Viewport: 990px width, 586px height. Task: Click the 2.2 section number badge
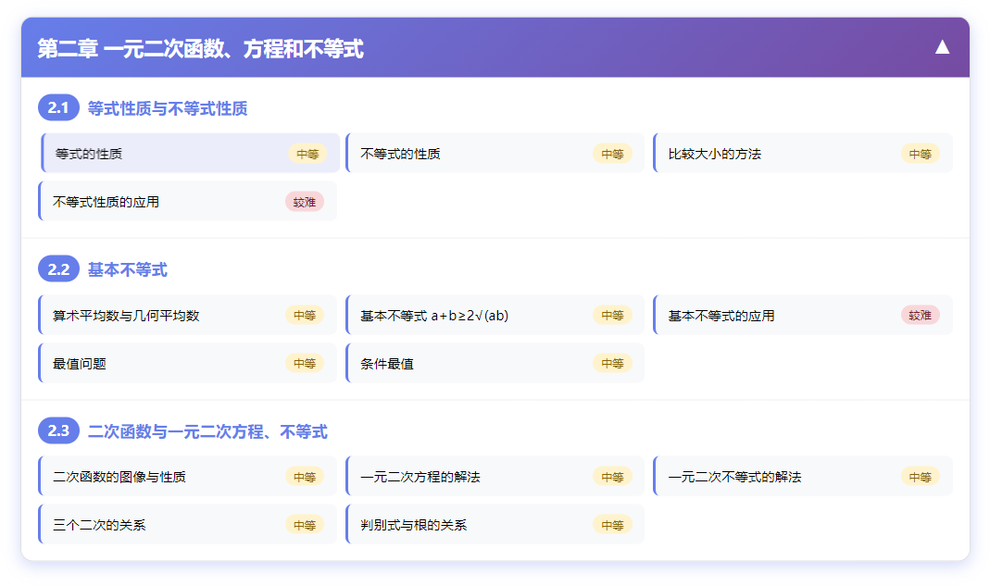pyautogui.click(x=58, y=269)
